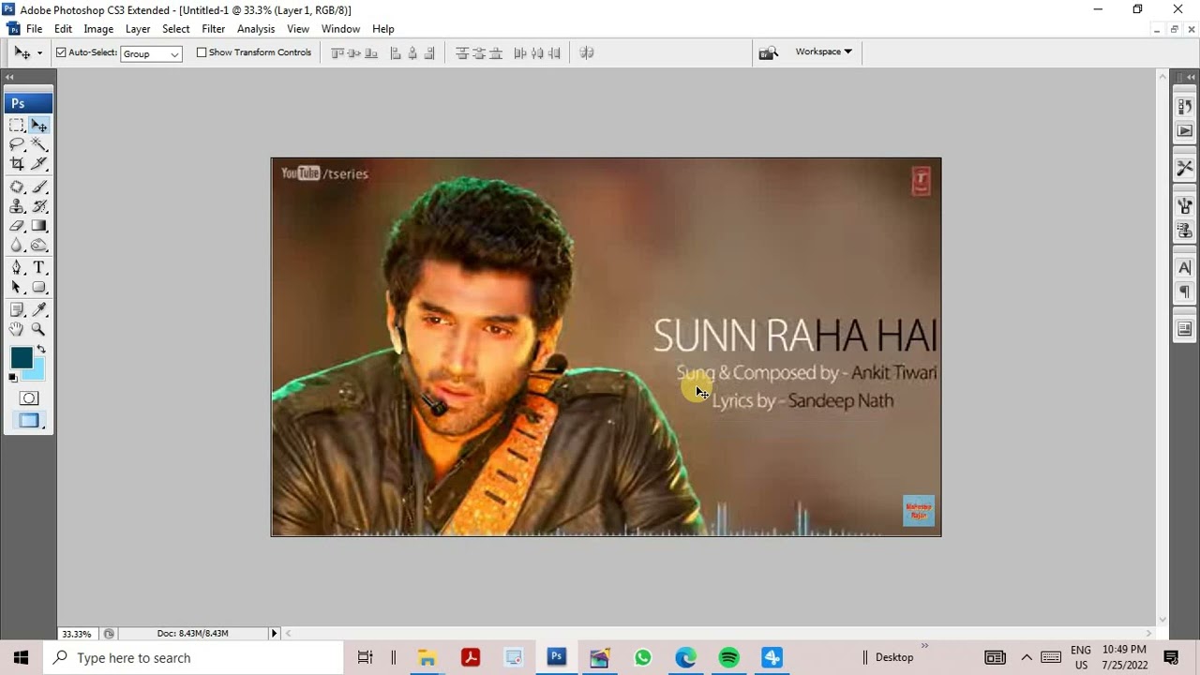Open the Filter menu

pyautogui.click(x=214, y=29)
